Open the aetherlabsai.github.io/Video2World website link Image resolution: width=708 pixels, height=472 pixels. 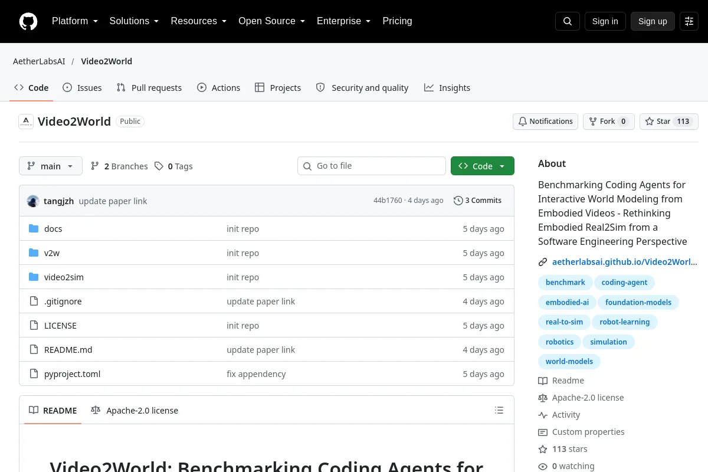point(625,262)
